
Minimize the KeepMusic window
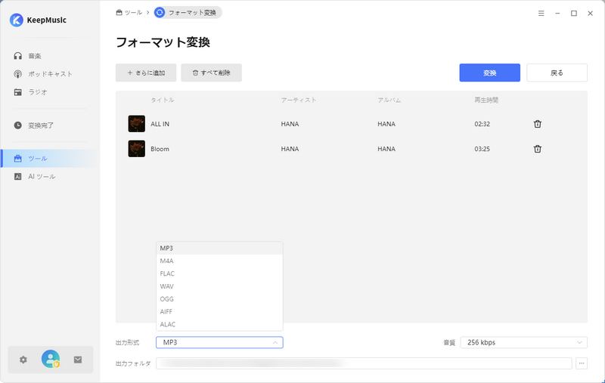(557, 14)
